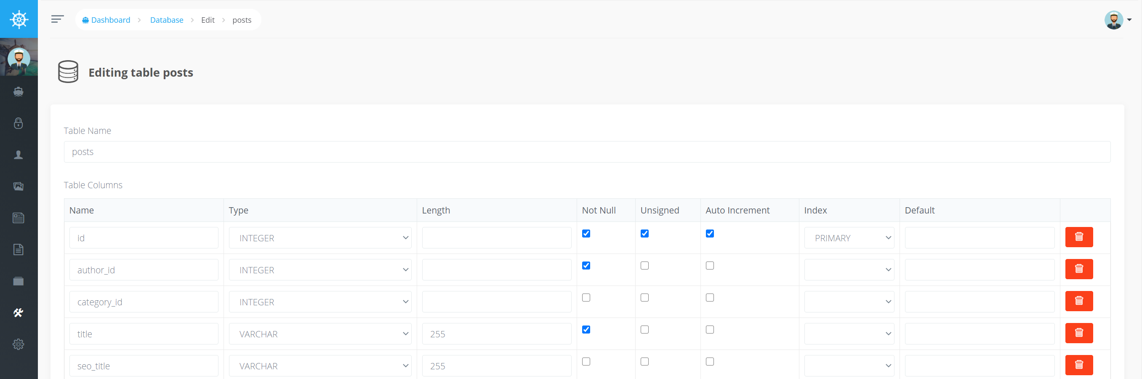Open the Users person icon in sidebar

pos(18,155)
